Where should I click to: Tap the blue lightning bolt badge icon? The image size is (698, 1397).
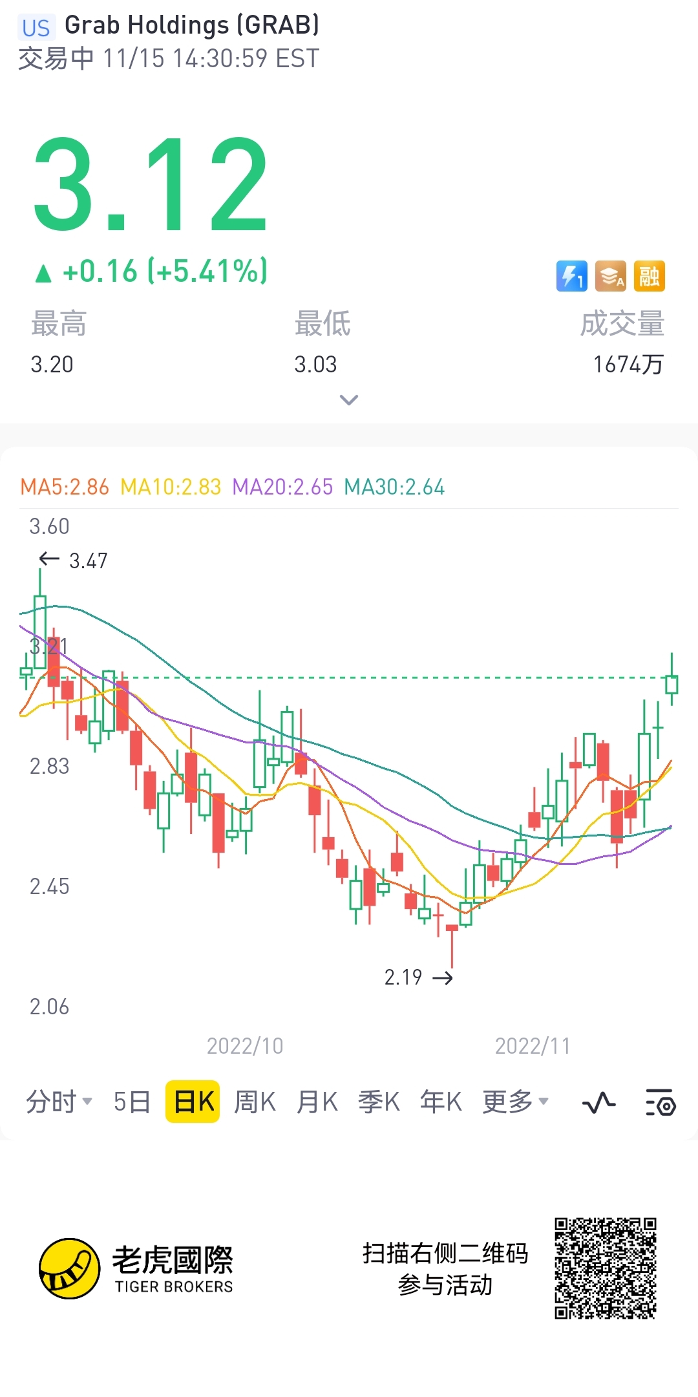(572, 276)
